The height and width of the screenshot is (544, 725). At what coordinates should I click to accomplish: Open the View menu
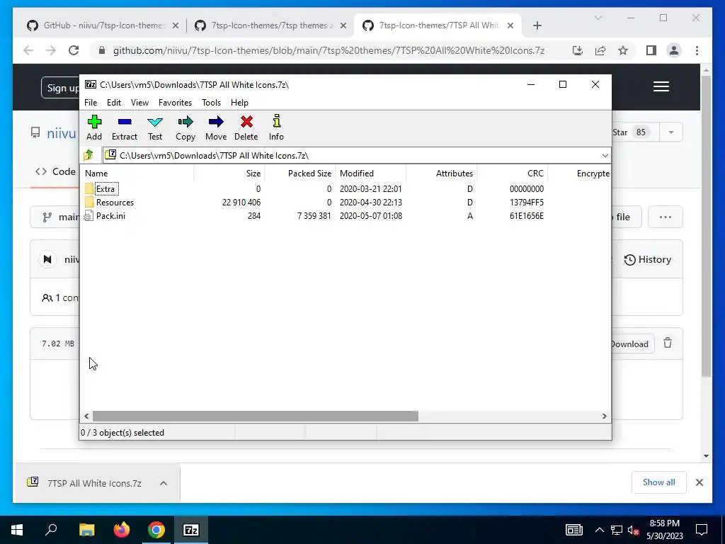coord(139,103)
